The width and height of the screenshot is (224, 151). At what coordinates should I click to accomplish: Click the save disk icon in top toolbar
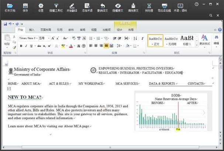tap(25, 6)
